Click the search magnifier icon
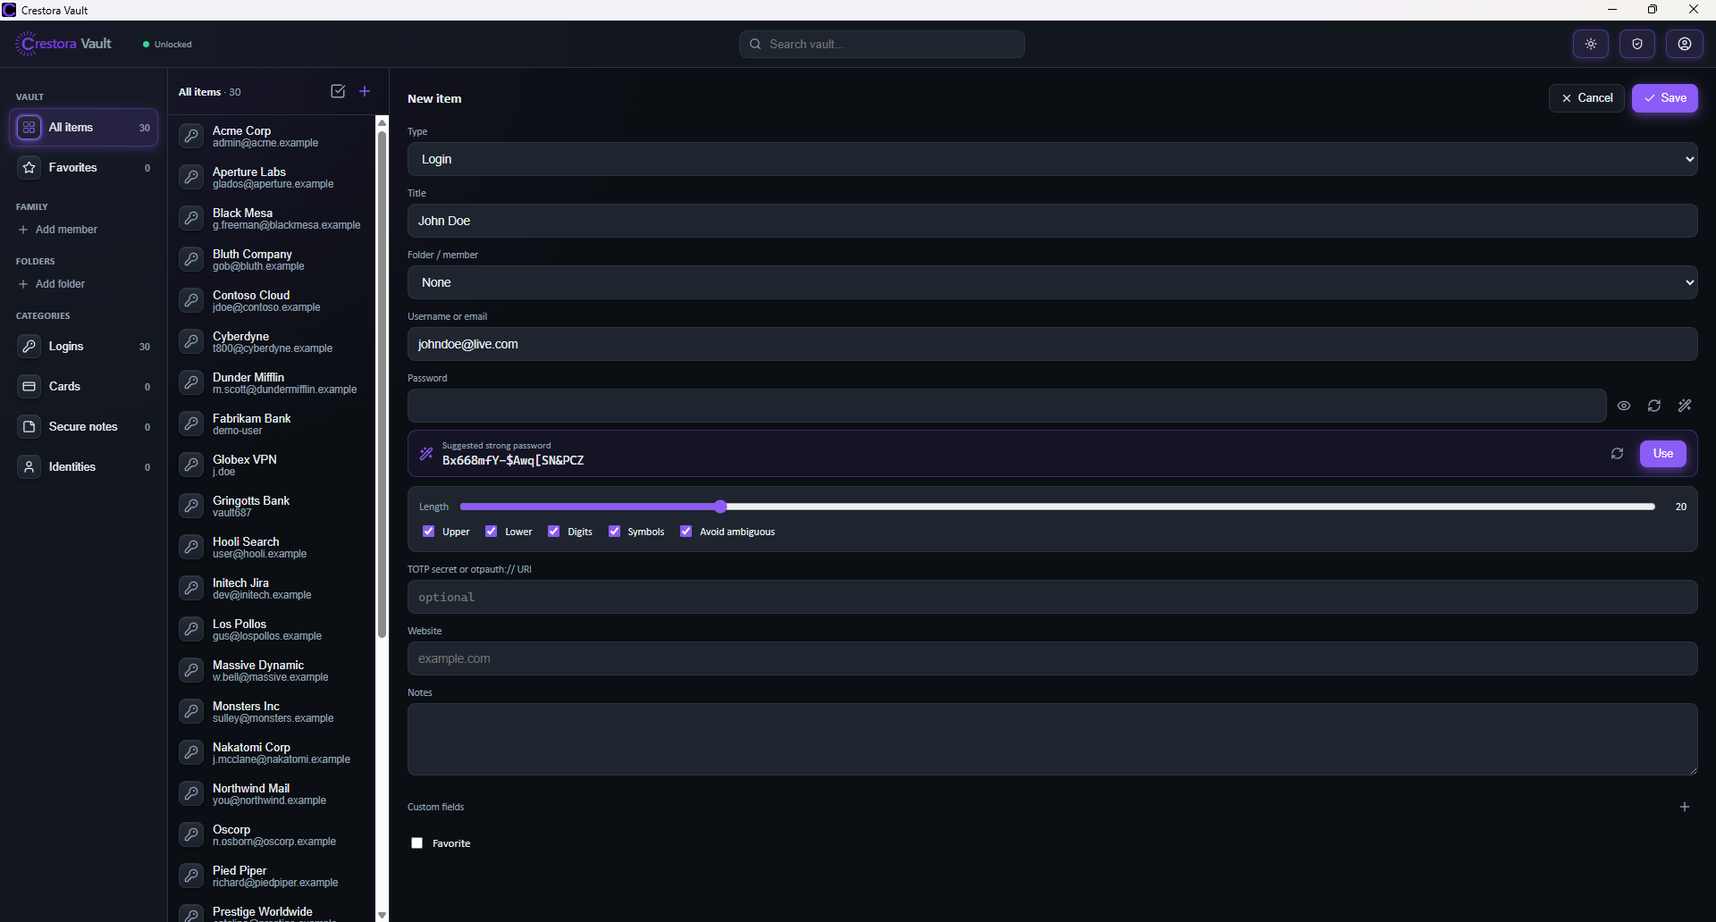1716x922 pixels. tap(755, 44)
